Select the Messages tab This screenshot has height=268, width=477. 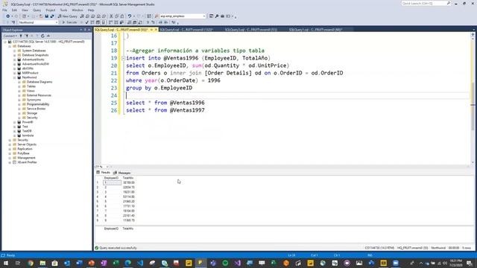122,173
